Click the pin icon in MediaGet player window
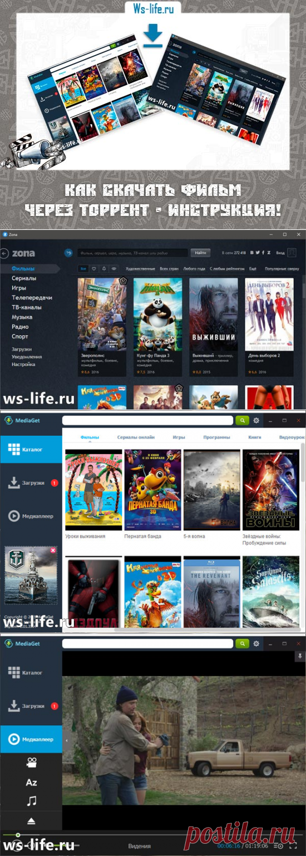This screenshot has height=856, width=306. pos(299,657)
